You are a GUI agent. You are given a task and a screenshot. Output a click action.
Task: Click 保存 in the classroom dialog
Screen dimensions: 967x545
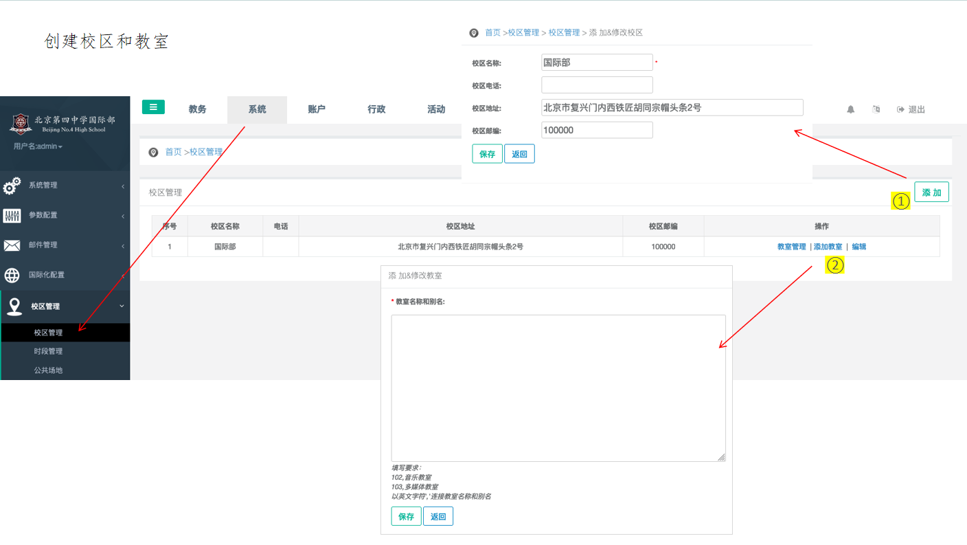click(407, 517)
